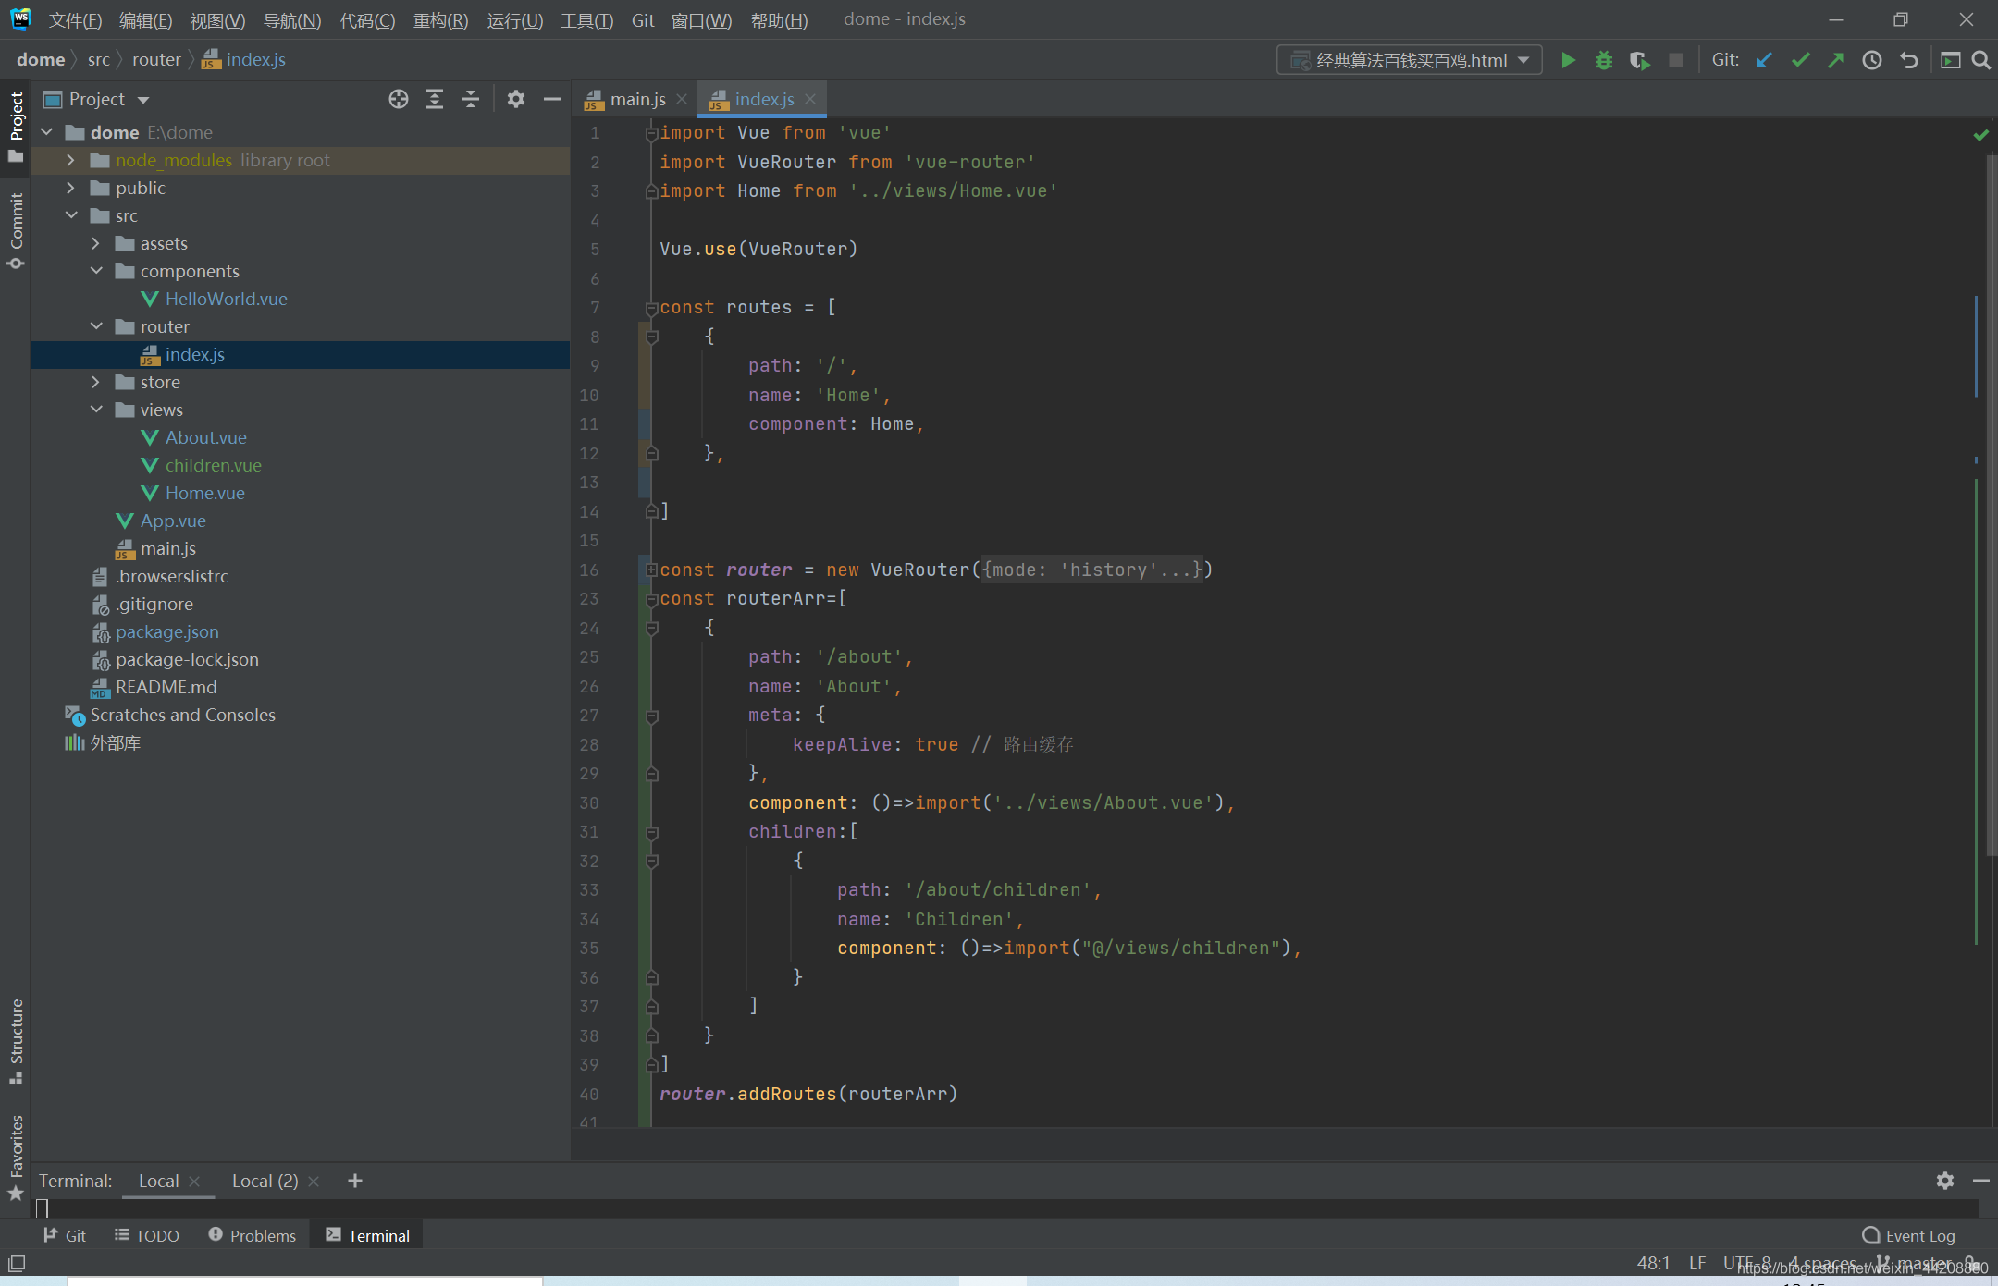The height and width of the screenshot is (1286, 1998).
Task: Click the open-in-window icon beside search
Action: tap(1951, 60)
